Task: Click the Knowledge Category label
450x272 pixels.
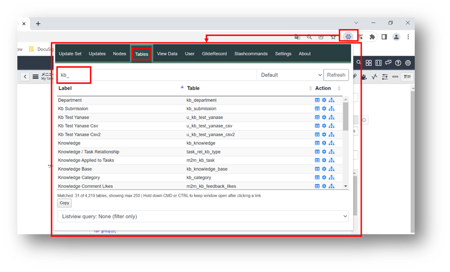Action: click(79, 178)
